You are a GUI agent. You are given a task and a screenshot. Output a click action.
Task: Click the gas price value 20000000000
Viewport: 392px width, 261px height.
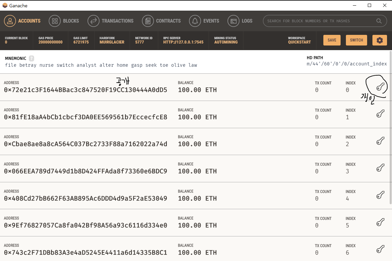coord(50,42)
